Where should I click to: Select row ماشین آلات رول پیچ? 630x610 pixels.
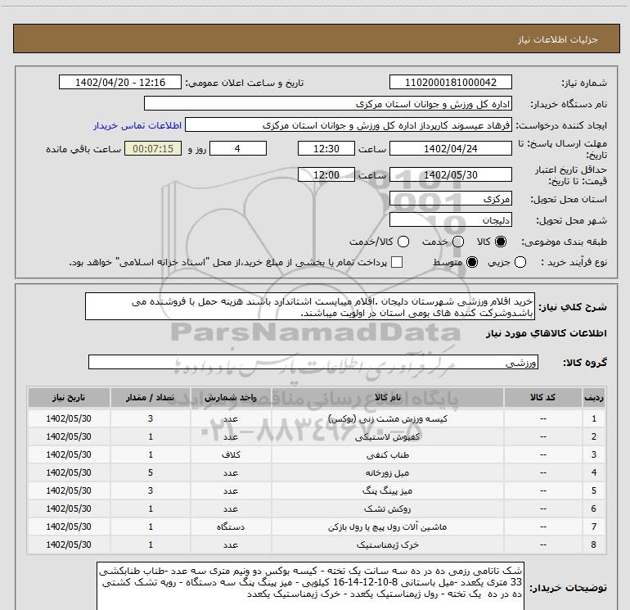pos(316,526)
